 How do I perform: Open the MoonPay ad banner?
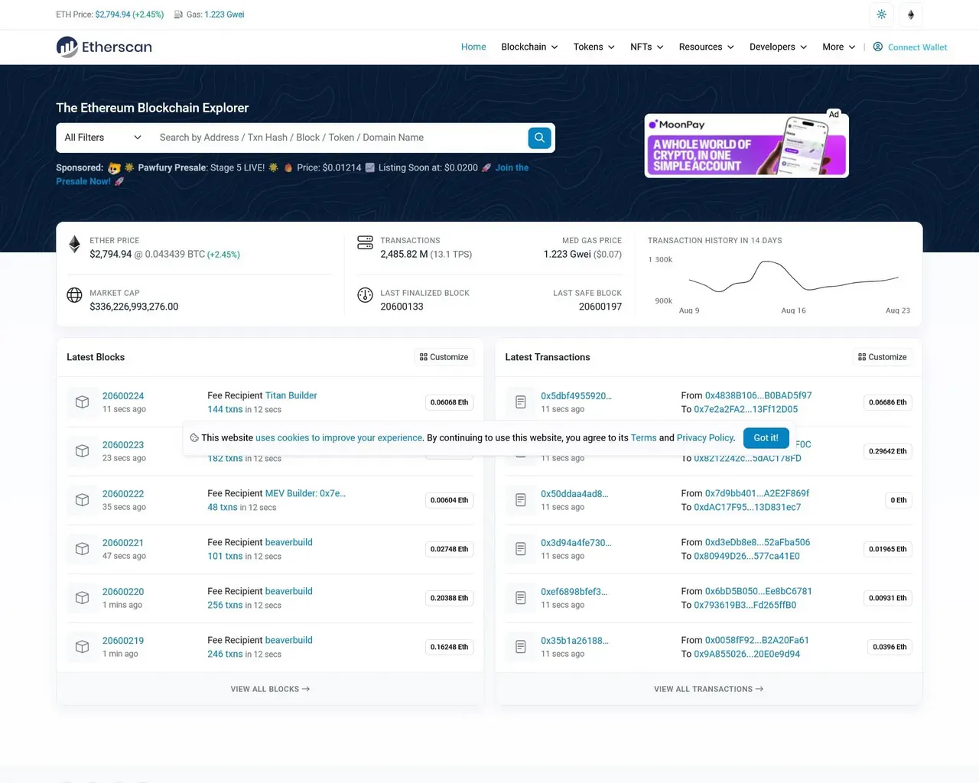pos(746,145)
